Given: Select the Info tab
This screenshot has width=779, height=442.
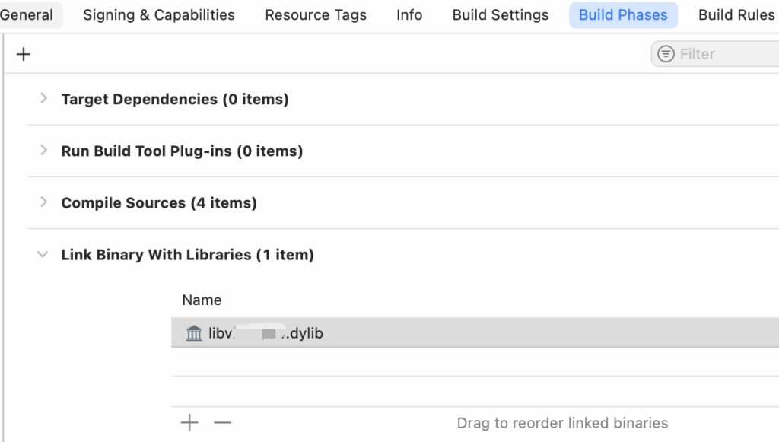Looking at the screenshot, I should [409, 15].
